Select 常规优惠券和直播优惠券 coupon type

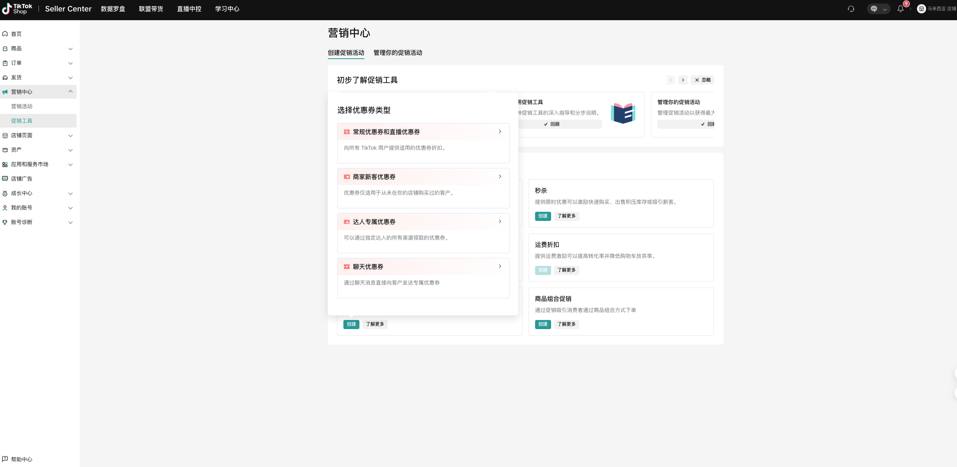click(423, 132)
